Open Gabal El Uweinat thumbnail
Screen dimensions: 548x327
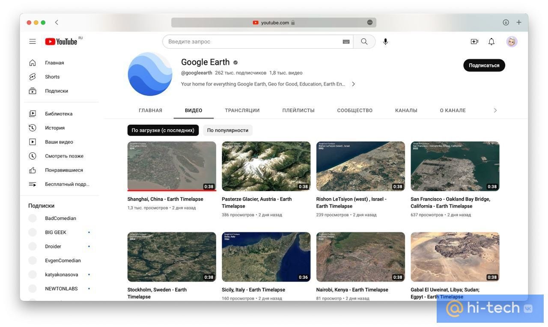455,257
